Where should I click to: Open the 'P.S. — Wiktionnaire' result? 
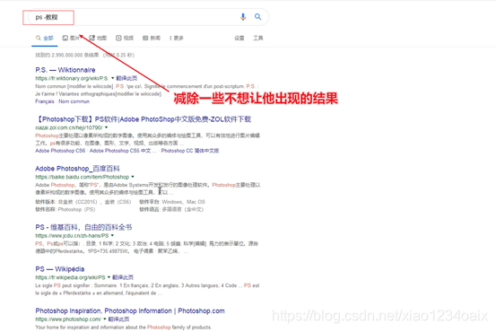65,70
